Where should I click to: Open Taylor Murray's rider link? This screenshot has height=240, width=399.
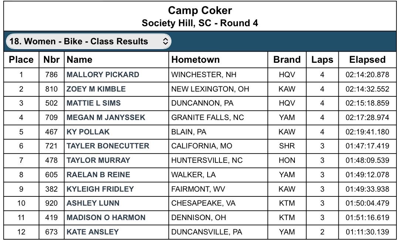coord(98,160)
